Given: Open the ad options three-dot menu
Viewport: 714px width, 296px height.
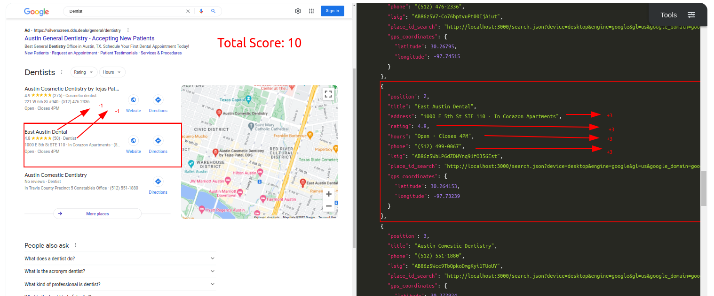Looking at the screenshot, I should pos(128,30).
